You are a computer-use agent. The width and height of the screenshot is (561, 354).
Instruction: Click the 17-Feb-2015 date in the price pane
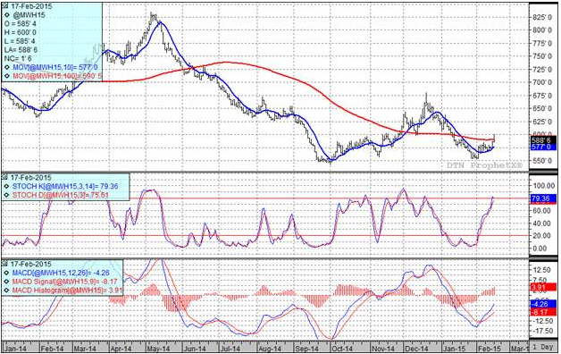click(x=31, y=6)
